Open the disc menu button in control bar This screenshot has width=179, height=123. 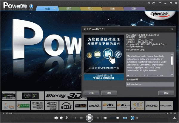click(x=61, y=118)
